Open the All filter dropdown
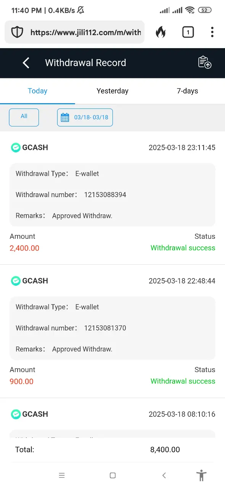 pos(24,117)
